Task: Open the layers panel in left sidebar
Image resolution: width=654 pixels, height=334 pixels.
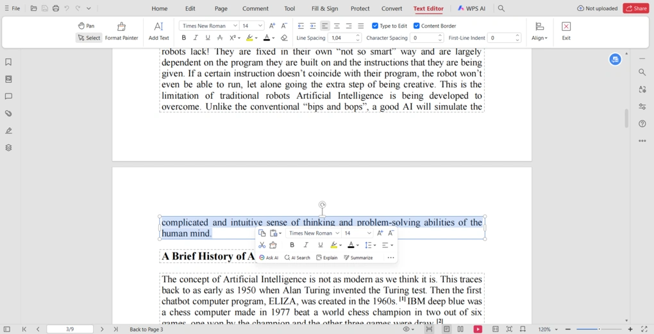Action: (x=8, y=147)
